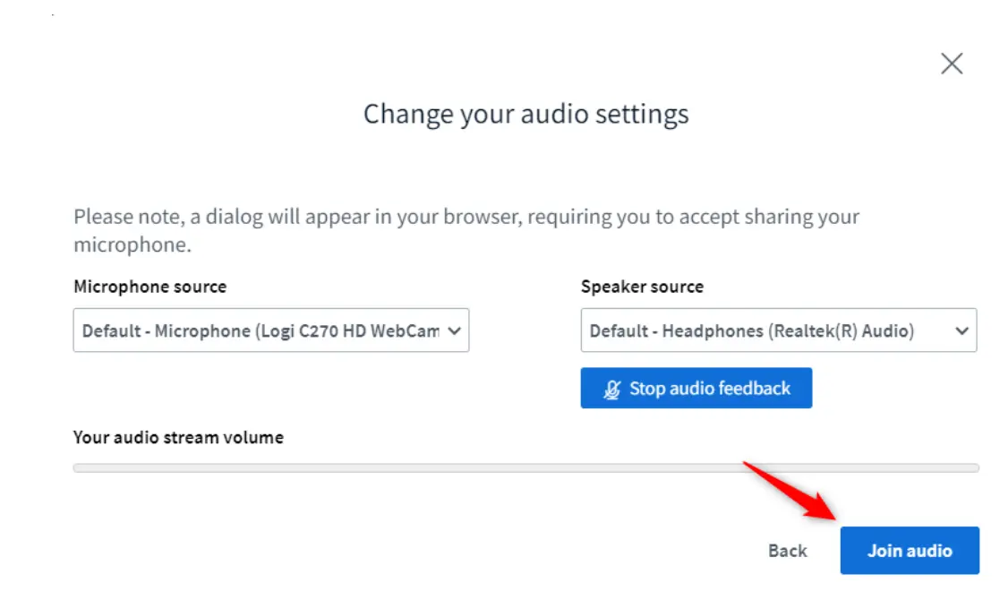
Task: Click the microphone sharing note paragraph
Action: [x=466, y=217]
